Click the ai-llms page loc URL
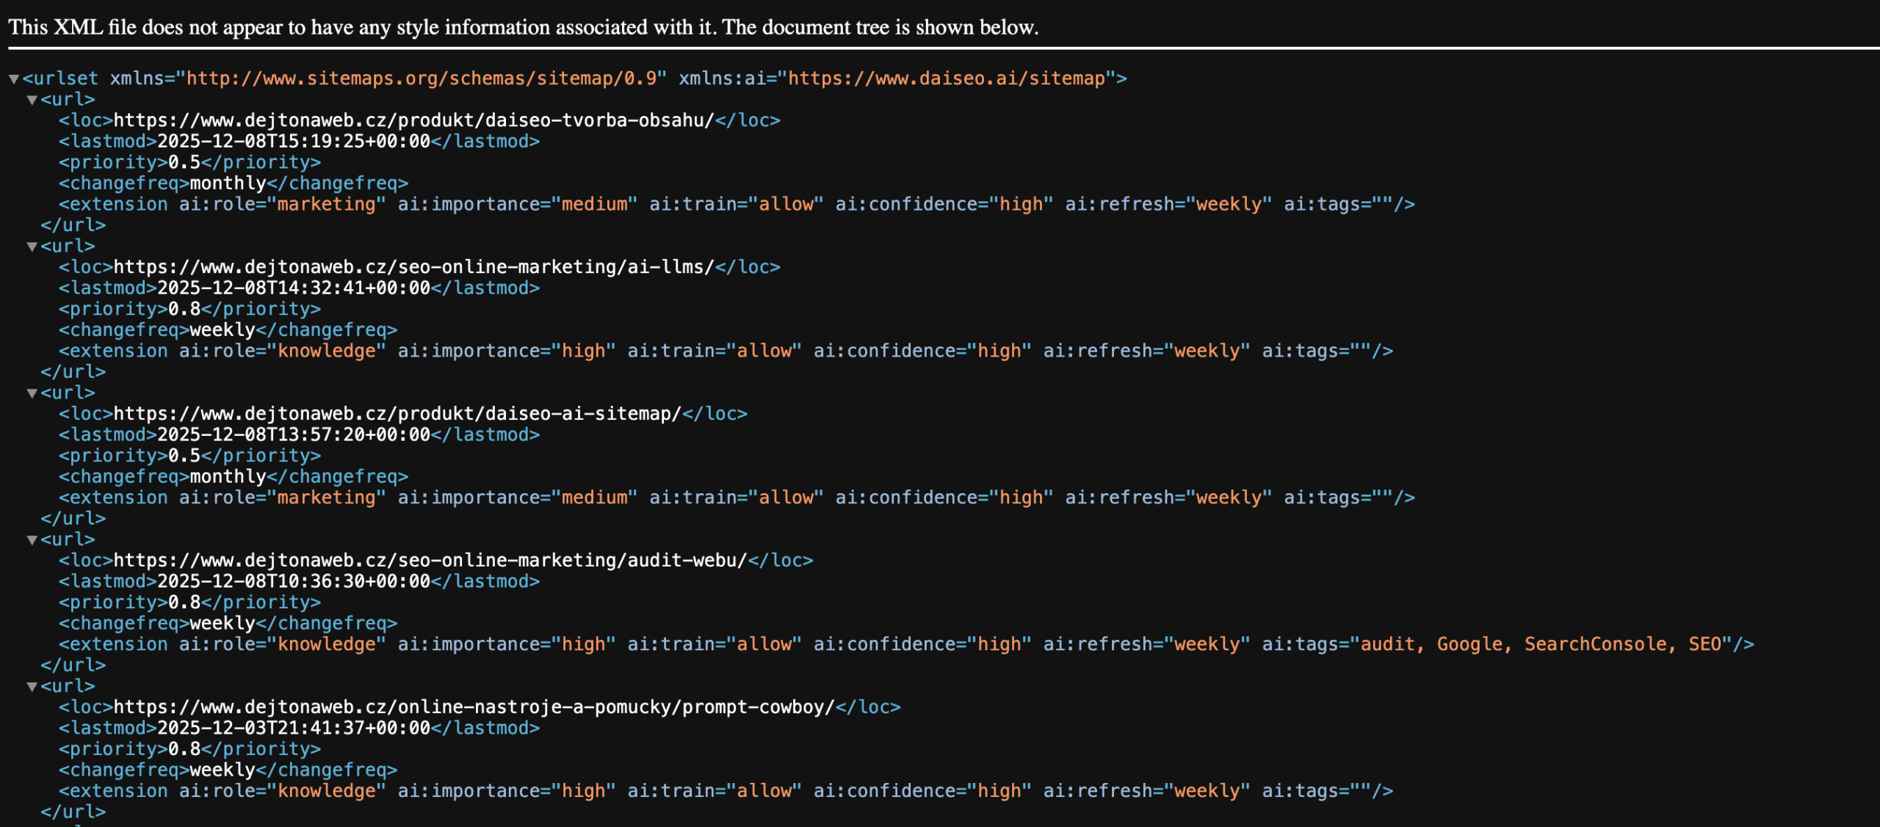The width and height of the screenshot is (1880, 827). (413, 267)
